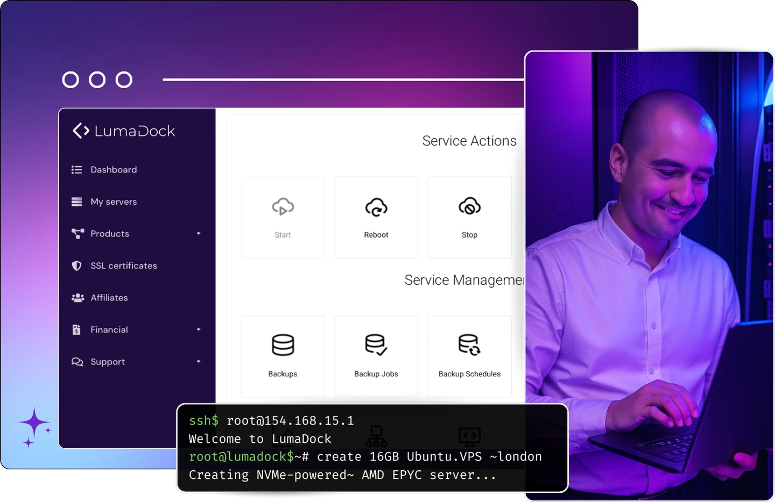Open the SSL certificates page
Viewport: 775px width, 502px height.
pos(124,266)
